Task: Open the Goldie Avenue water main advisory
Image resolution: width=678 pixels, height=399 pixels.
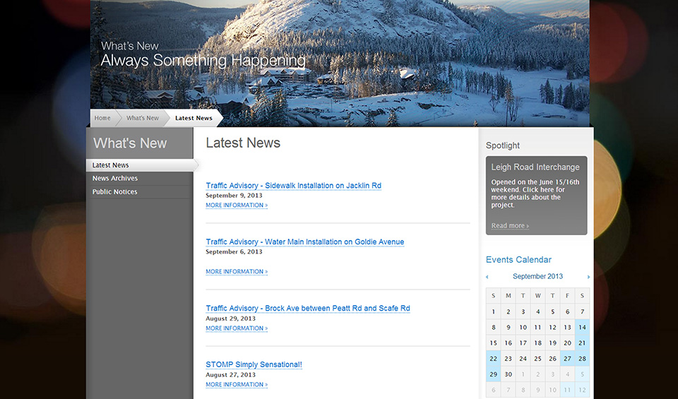Action: pyautogui.click(x=304, y=242)
